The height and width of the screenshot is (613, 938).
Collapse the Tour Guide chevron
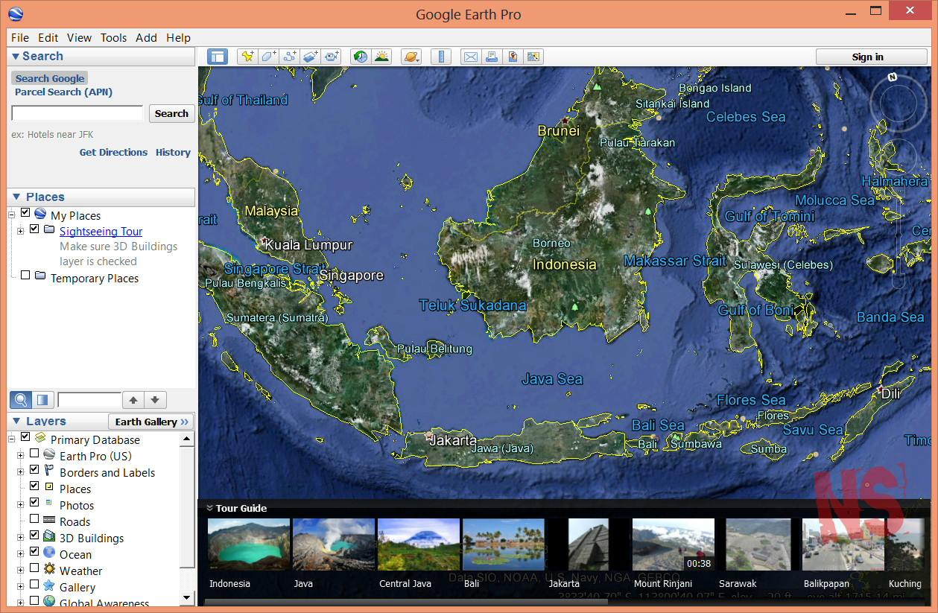point(210,508)
